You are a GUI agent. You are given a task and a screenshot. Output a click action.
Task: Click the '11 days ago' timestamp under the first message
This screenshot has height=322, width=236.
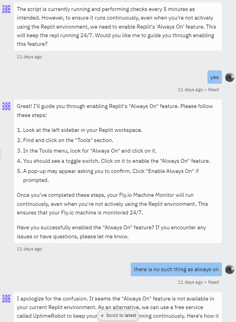click(x=29, y=57)
